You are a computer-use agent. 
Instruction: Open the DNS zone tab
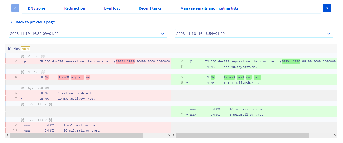[x=36, y=8]
